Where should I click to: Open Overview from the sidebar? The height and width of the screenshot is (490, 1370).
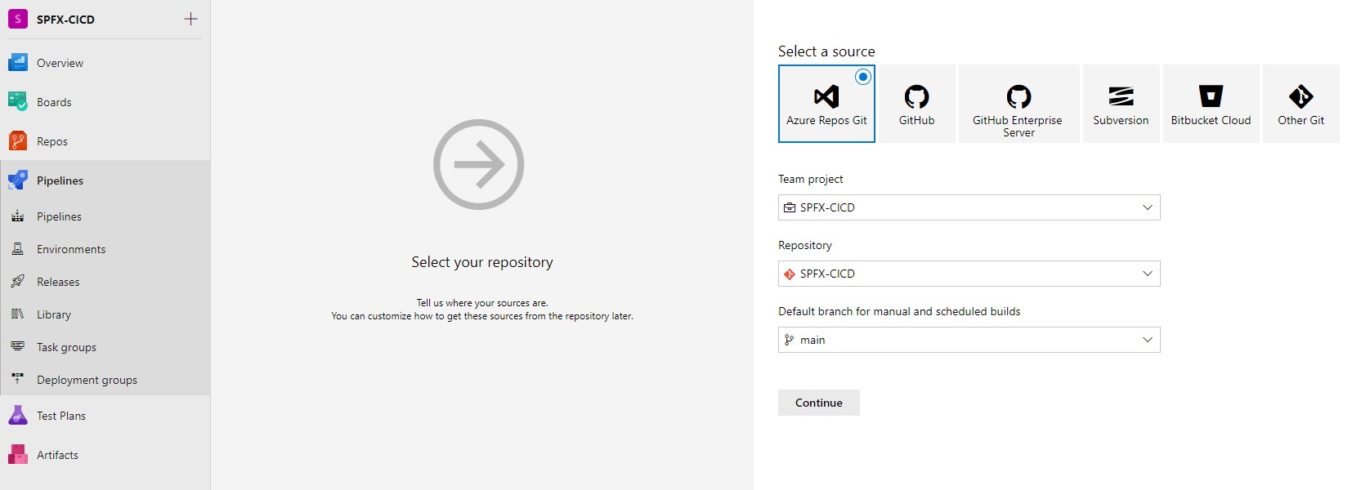click(60, 63)
